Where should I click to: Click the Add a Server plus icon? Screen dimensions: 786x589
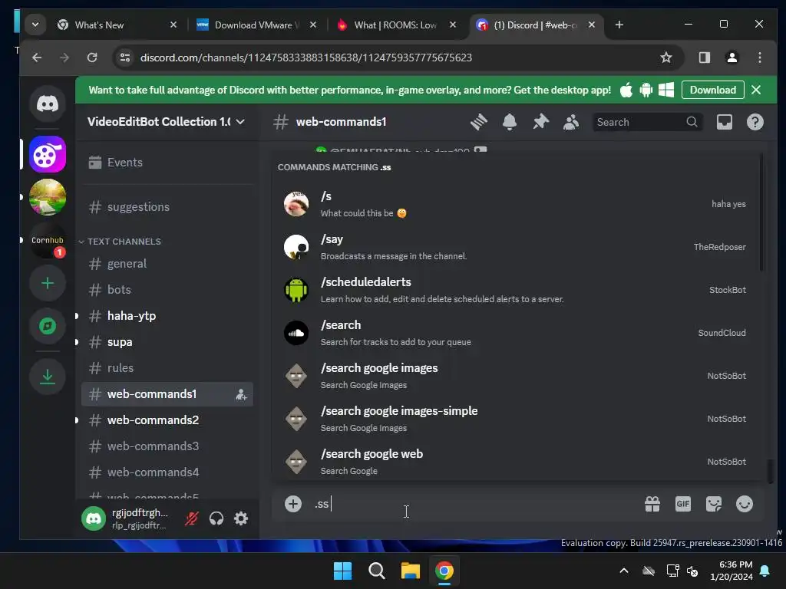click(x=48, y=284)
